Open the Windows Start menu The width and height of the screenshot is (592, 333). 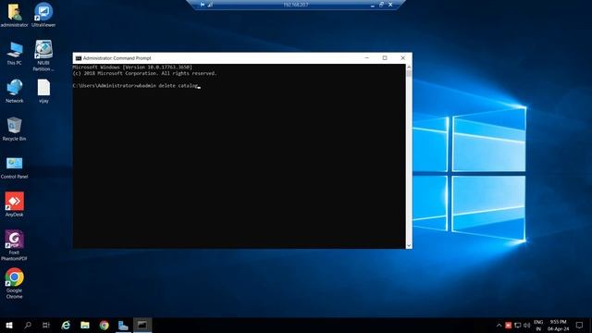(x=9, y=325)
